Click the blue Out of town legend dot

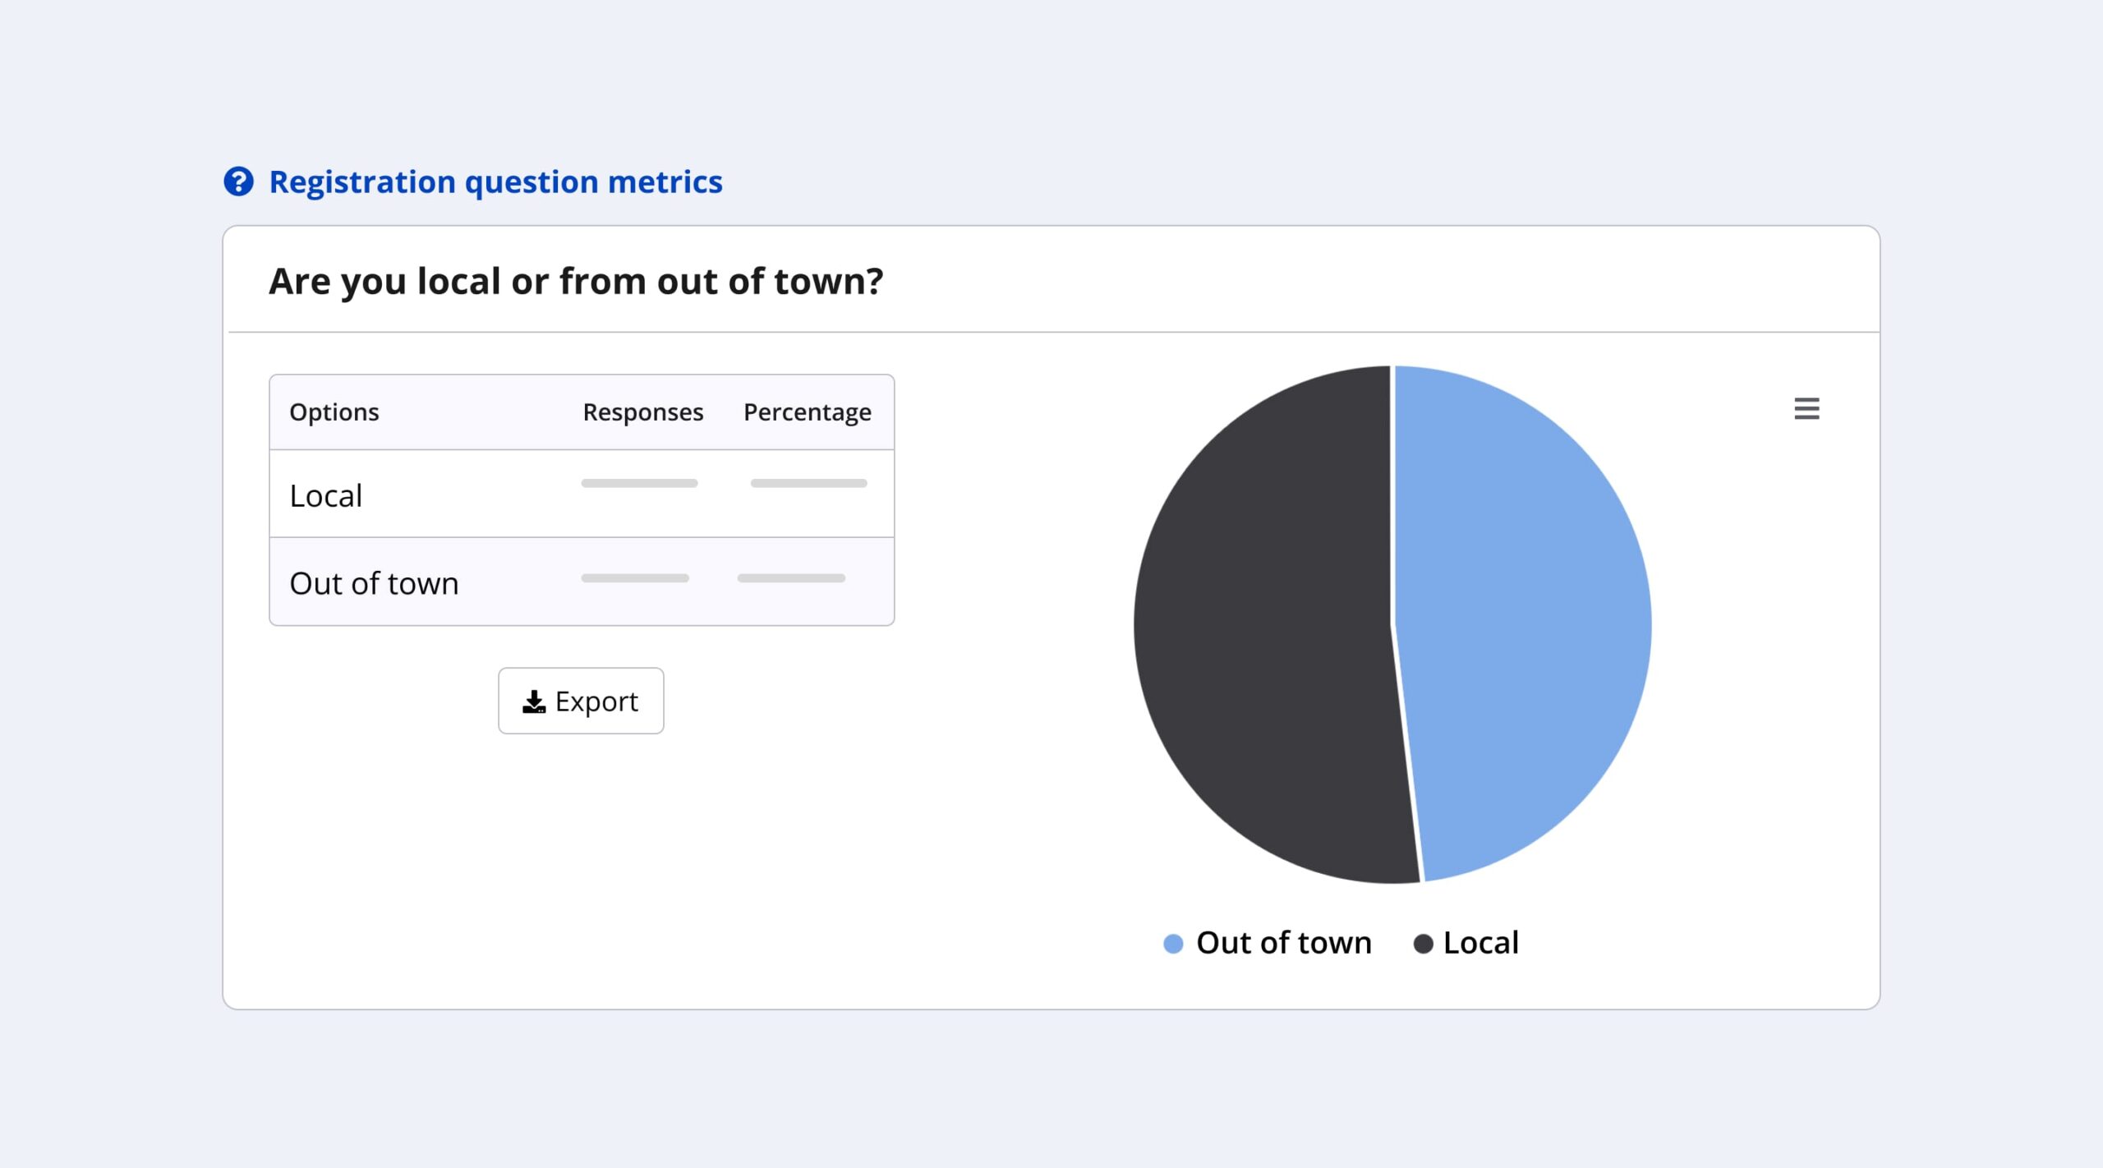coord(1173,943)
